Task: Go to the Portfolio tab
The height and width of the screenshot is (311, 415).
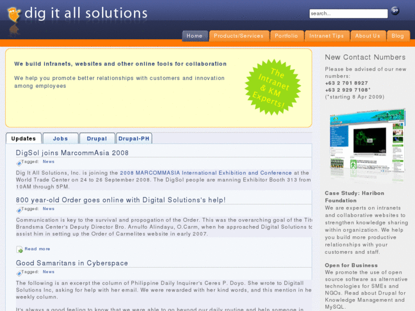Action: (287, 36)
